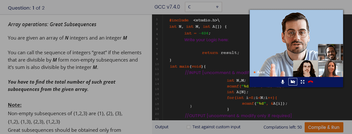Click the 'for(int i=0;i<N;i++){' line
Screen dimensions: 352x134
click(x=252, y=98)
